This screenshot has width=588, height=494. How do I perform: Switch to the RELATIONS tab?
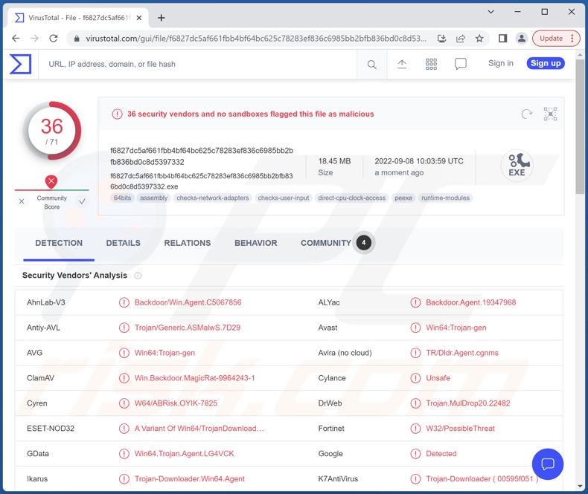tap(188, 243)
